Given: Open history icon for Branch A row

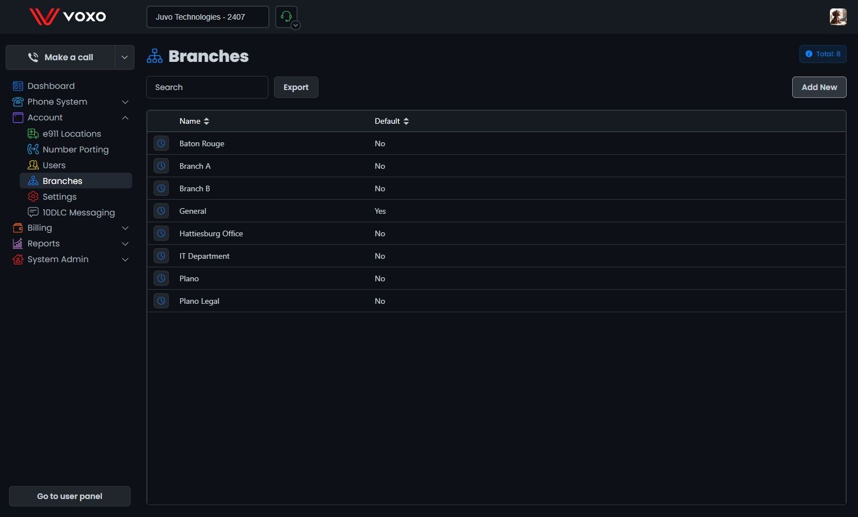Looking at the screenshot, I should click(161, 166).
